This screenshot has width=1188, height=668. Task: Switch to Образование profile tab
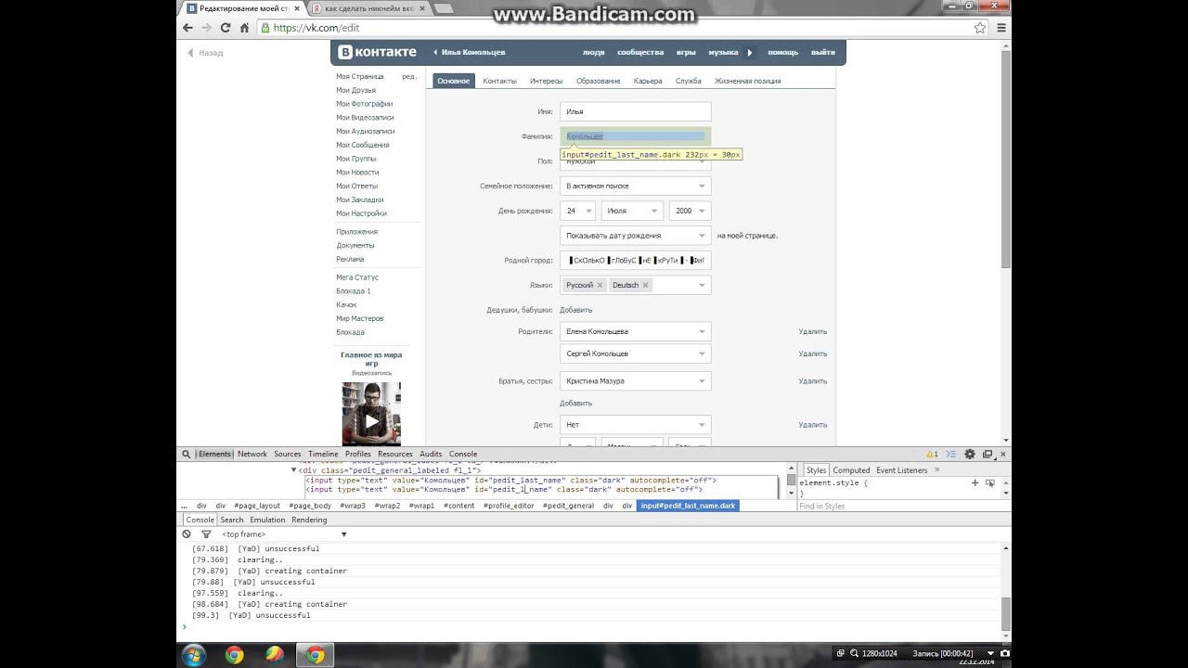point(598,81)
